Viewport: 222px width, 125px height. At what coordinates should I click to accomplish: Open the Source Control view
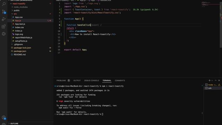pyautogui.click(x=4, y=11)
